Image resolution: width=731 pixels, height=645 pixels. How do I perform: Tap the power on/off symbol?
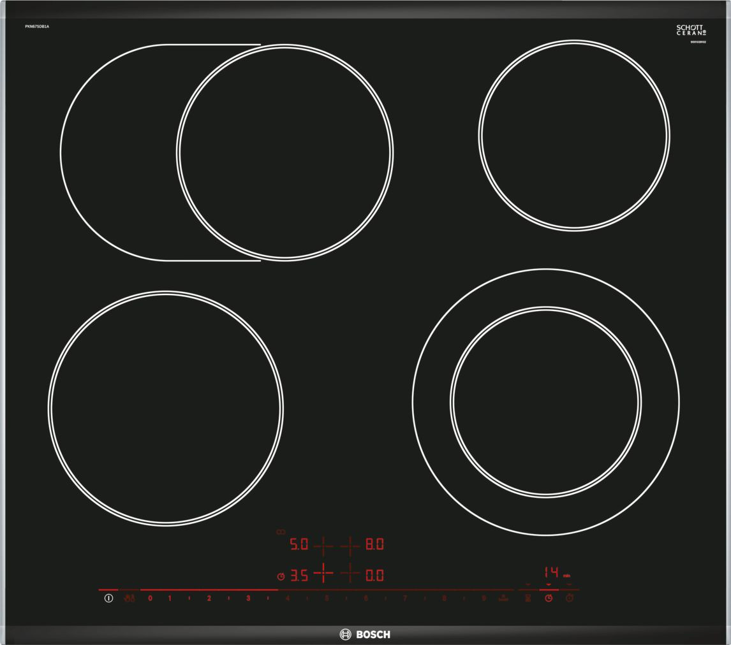(108, 598)
